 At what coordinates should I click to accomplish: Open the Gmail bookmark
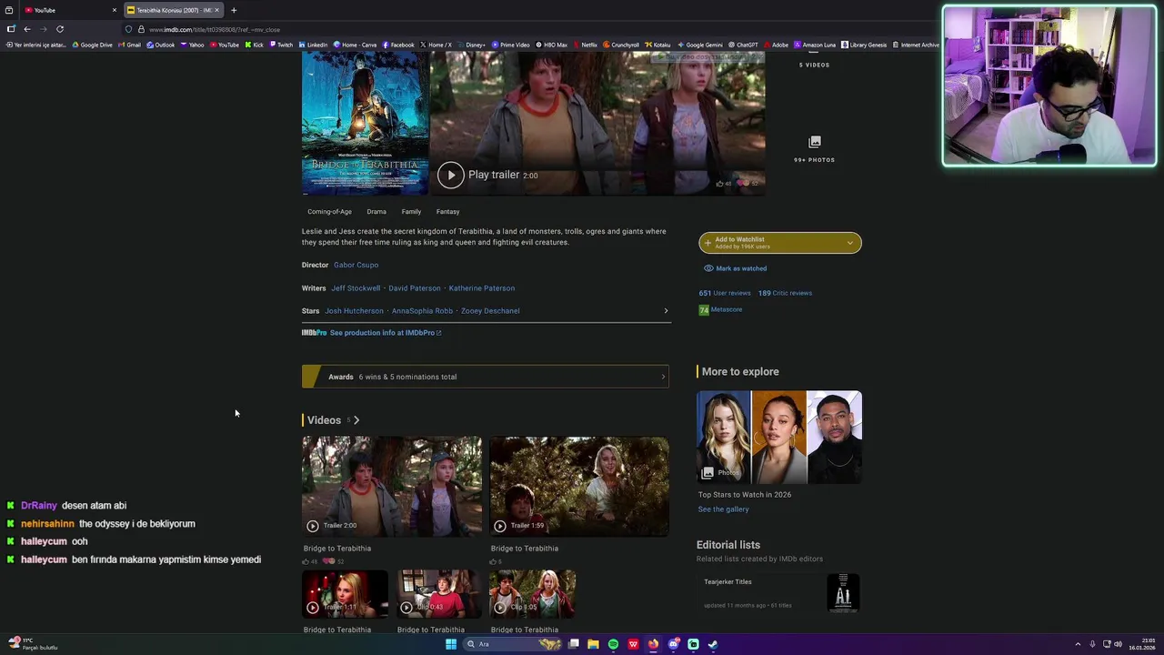[129, 45]
